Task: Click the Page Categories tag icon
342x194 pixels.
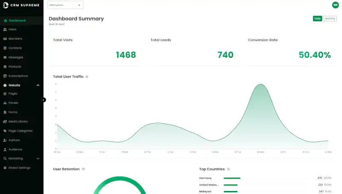Action: [5, 131]
